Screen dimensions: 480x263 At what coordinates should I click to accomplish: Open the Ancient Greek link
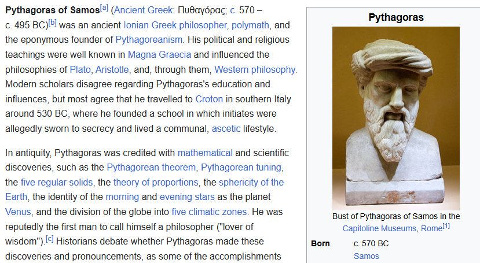click(x=143, y=10)
